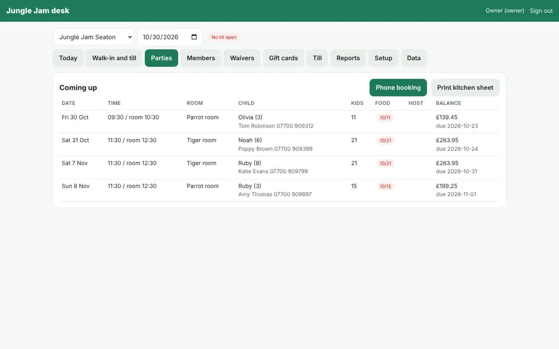Click the Owner (owner) user label
Image resolution: width=559 pixels, height=349 pixels.
505,11
